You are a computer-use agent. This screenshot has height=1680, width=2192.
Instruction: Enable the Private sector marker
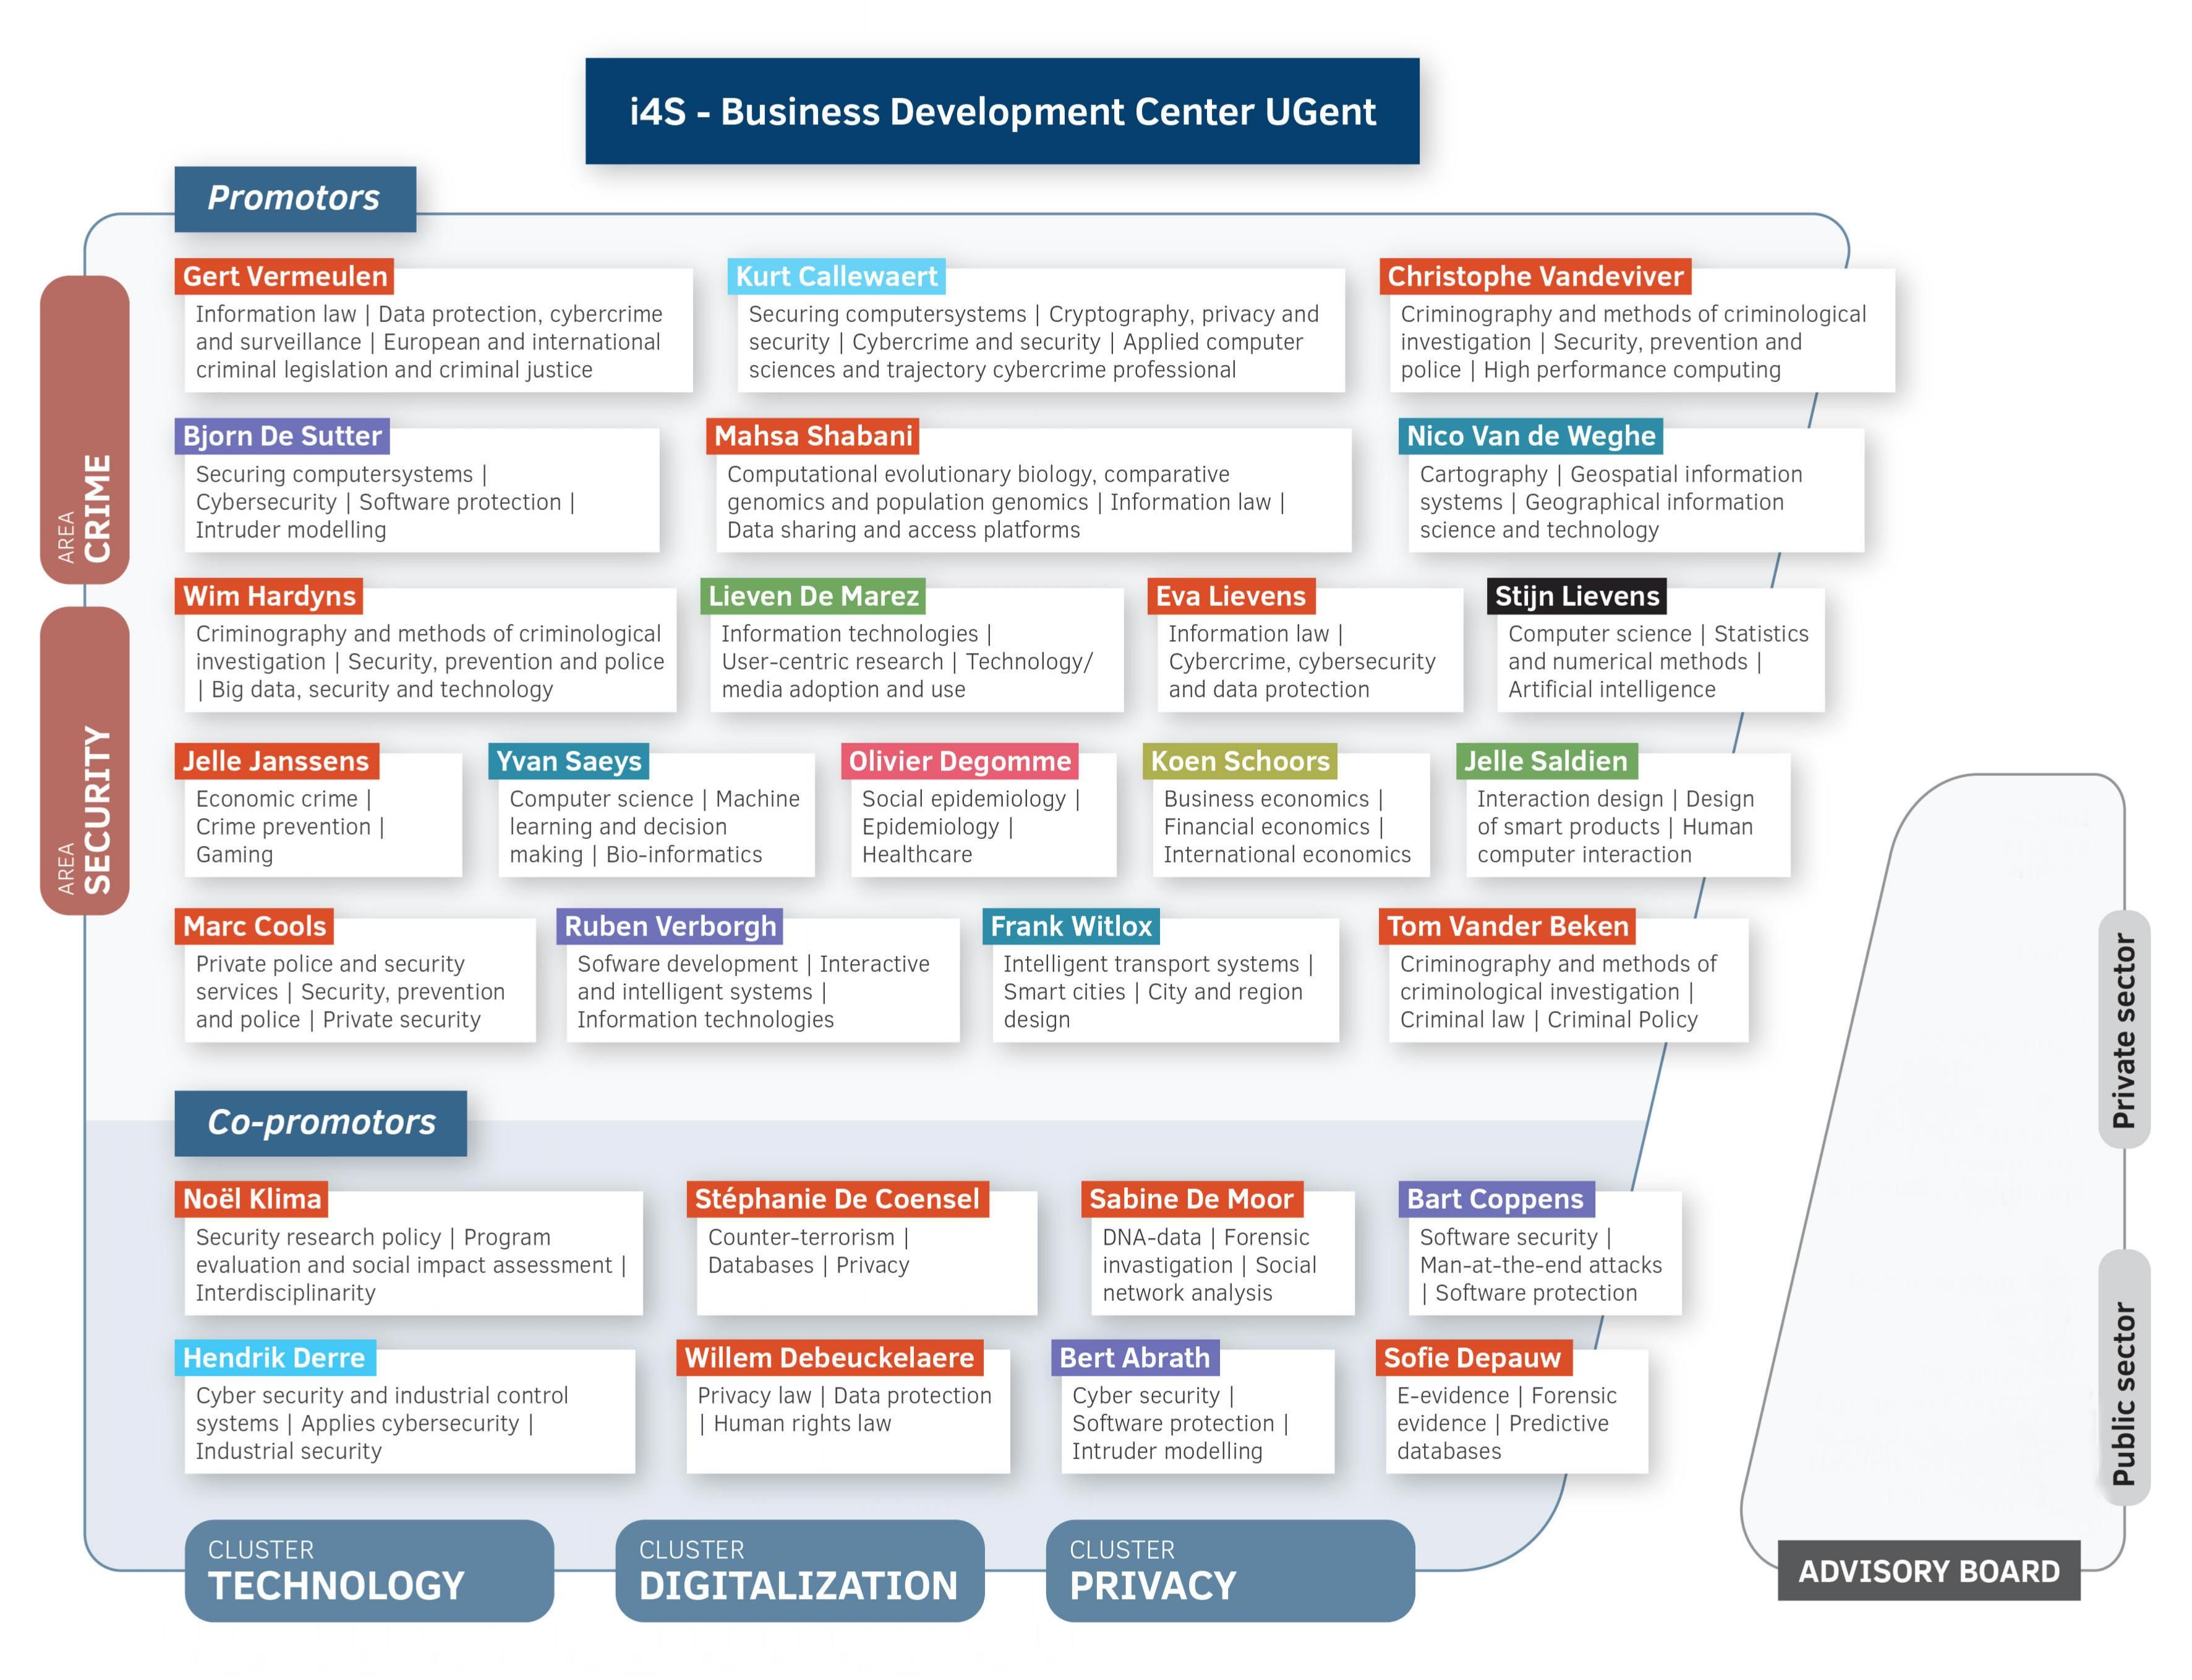pyautogui.click(x=2126, y=1030)
